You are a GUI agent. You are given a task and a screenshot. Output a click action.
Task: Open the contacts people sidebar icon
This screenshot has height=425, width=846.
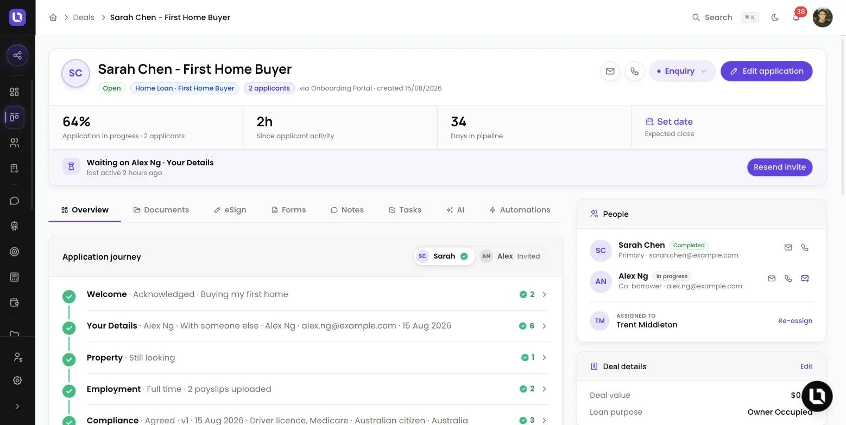click(x=15, y=143)
